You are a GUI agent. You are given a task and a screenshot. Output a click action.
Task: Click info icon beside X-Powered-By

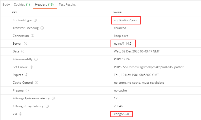(36, 59)
